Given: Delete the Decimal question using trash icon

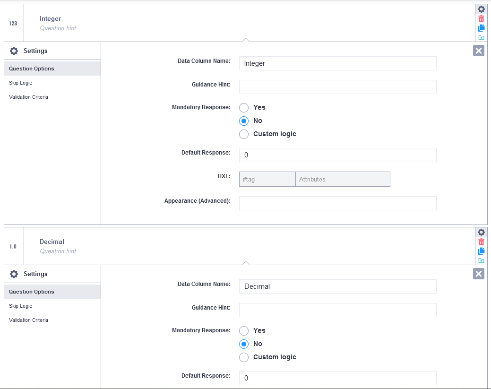Looking at the screenshot, I should [x=481, y=242].
